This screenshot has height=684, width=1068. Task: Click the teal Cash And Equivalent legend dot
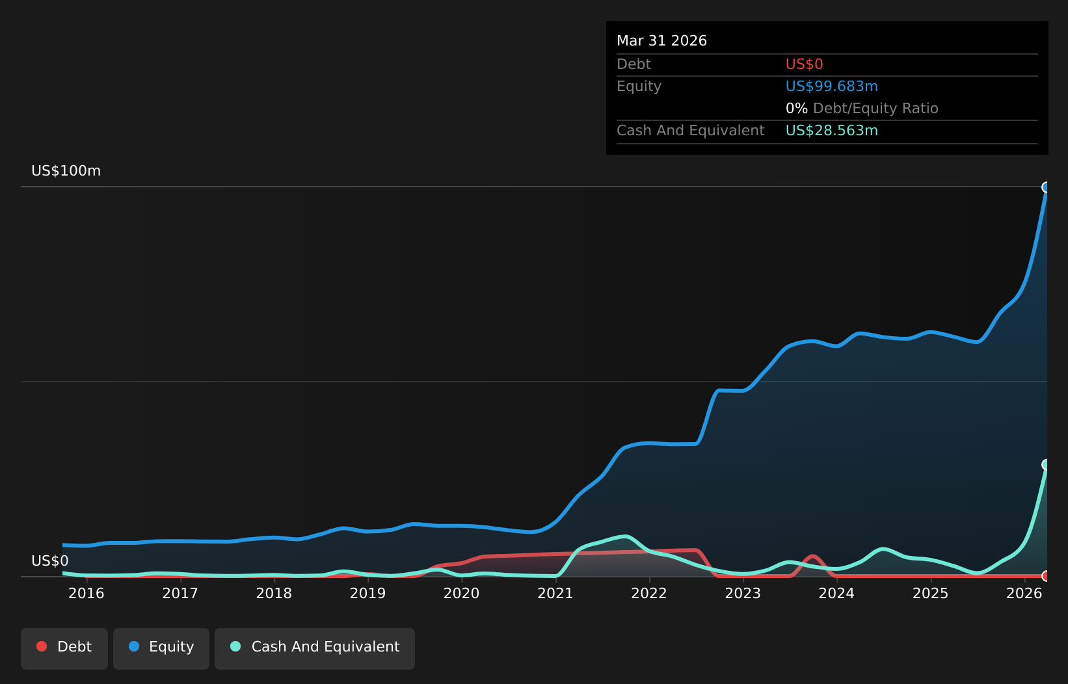(x=235, y=646)
